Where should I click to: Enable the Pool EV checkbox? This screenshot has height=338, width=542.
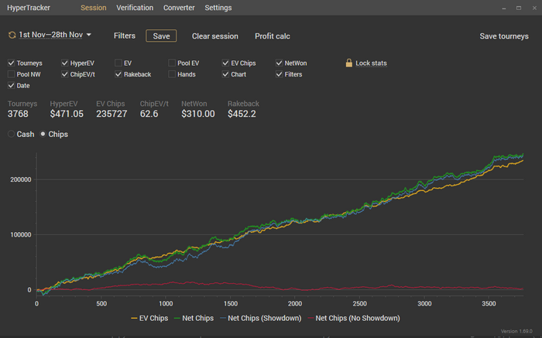coord(172,63)
